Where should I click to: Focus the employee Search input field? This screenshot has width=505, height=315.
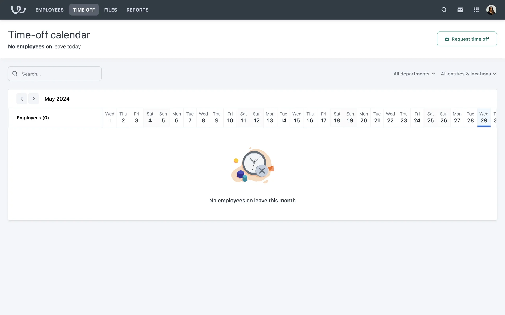(59, 74)
